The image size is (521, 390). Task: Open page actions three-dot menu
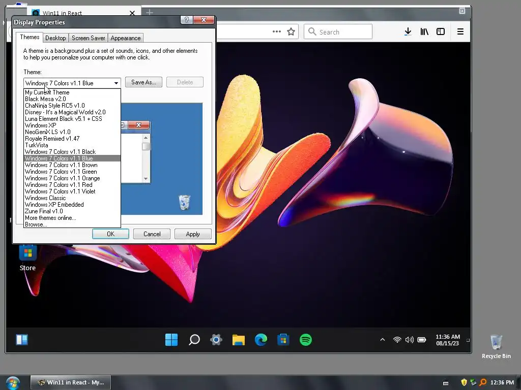click(277, 32)
